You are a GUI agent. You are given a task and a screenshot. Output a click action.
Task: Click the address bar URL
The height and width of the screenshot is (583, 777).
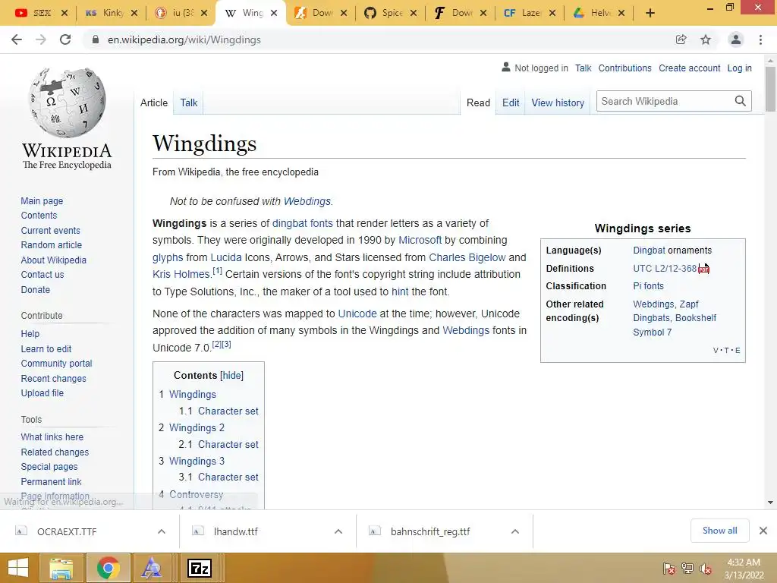click(184, 39)
